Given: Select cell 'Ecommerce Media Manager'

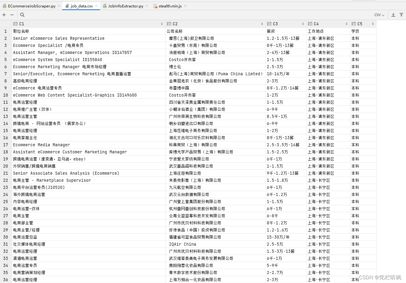Looking at the screenshot, I should coord(89,145).
